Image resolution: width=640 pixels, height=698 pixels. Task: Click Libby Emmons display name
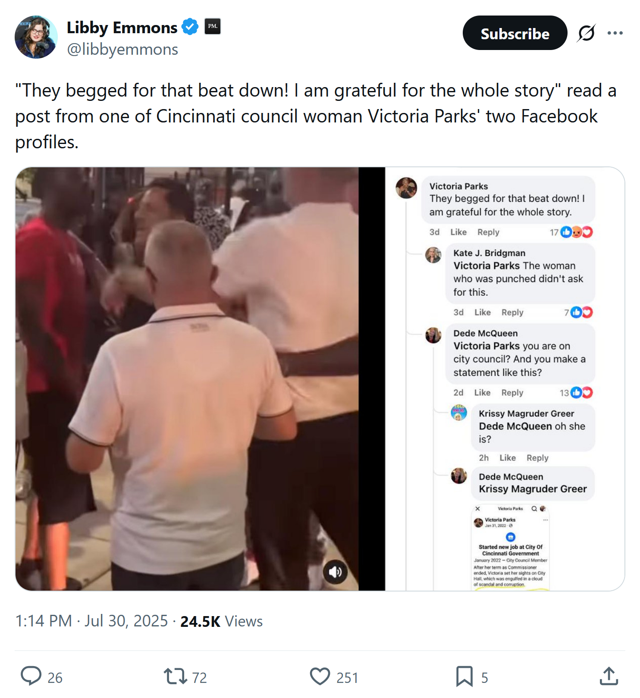(122, 28)
